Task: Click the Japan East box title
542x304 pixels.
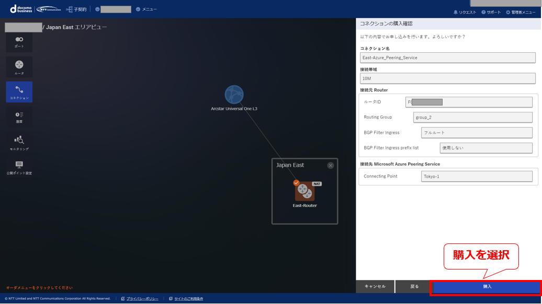Action: point(290,165)
